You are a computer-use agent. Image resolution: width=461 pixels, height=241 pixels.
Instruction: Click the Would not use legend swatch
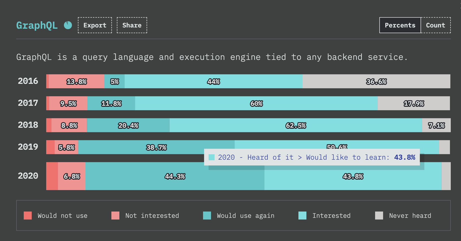click(x=28, y=216)
